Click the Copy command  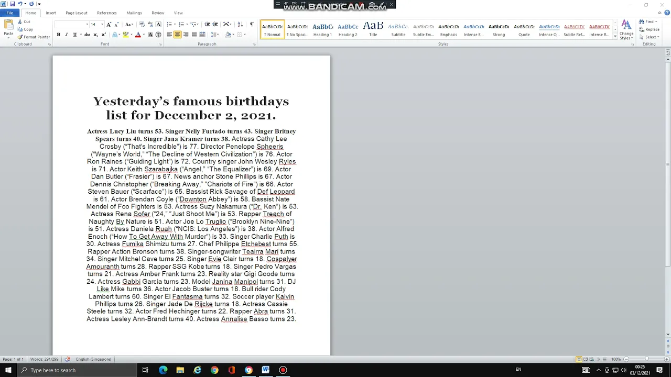[25, 29]
